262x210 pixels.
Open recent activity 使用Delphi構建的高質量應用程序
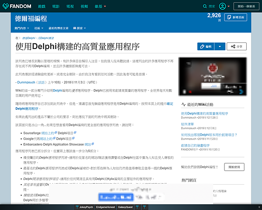coord(204,113)
